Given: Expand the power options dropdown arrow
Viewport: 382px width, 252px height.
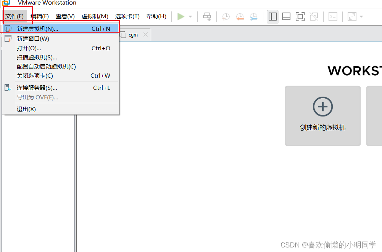Looking at the screenshot, I should coord(190,17).
